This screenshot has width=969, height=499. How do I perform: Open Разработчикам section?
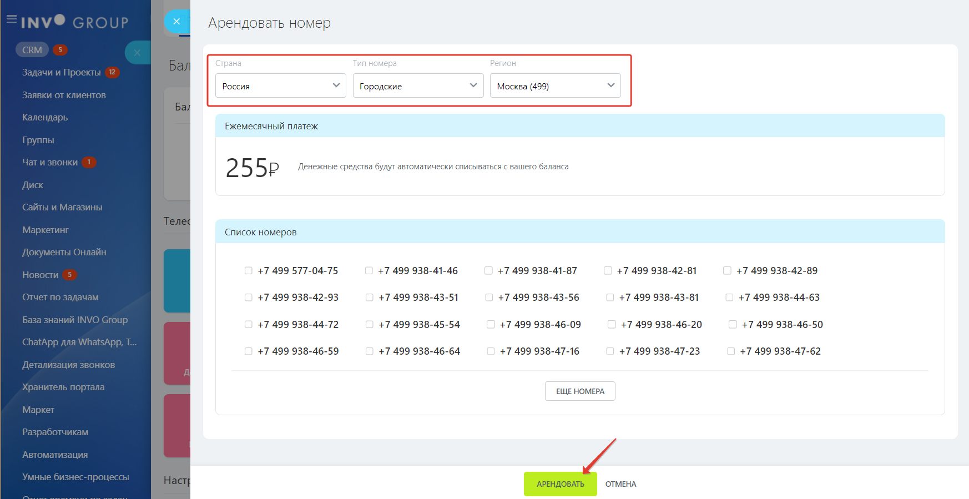[55, 432]
